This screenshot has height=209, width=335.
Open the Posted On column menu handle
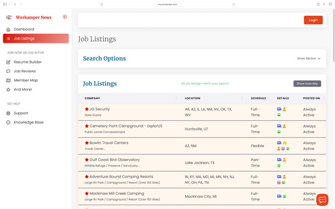pyautogui.click(x=324, y=98)
